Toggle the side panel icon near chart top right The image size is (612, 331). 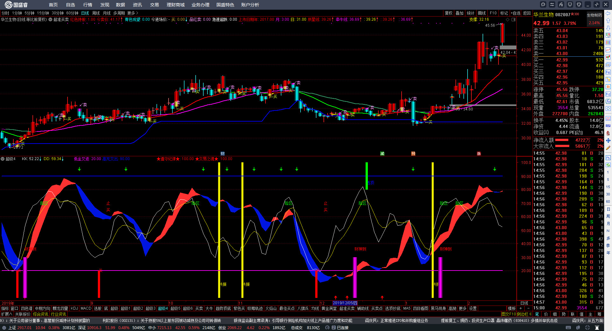click(x=514, y=19)
